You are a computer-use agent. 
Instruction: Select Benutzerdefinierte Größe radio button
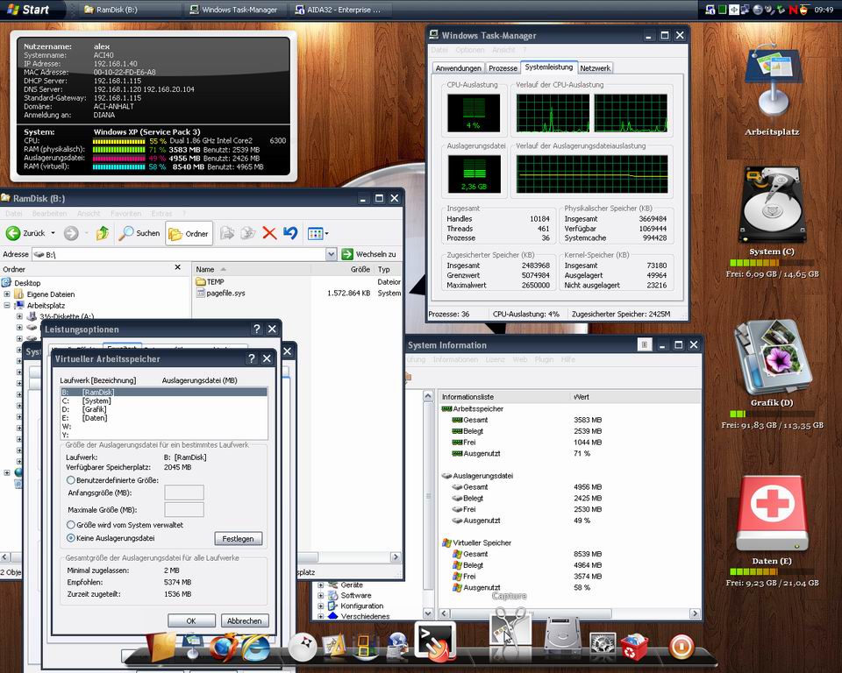pyautogui.click(x=71, y=480)
